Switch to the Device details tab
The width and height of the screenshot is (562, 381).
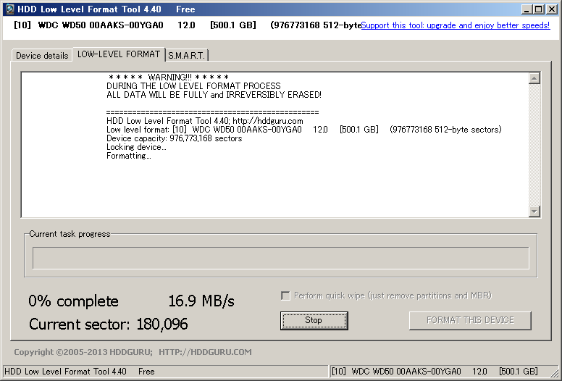tap(42, 56)
